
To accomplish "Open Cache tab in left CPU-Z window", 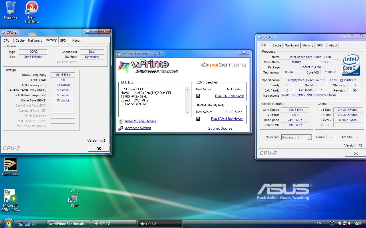I will tap(20, 40).
